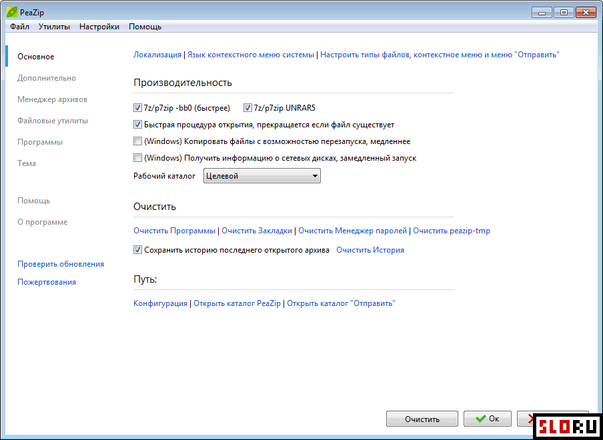Screen dimensions: 603x440
Task: Switch to Менеджер архивов section
Action: [52, 99]
